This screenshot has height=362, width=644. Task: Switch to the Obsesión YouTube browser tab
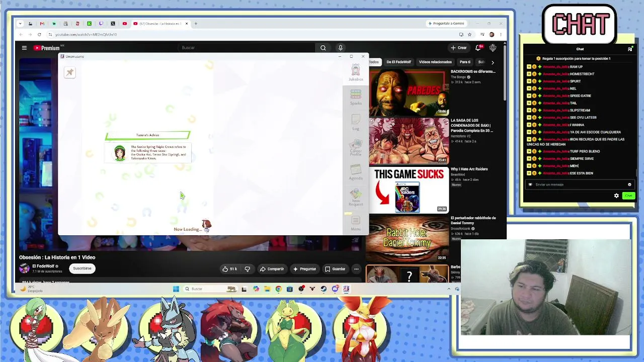[160, 24]
